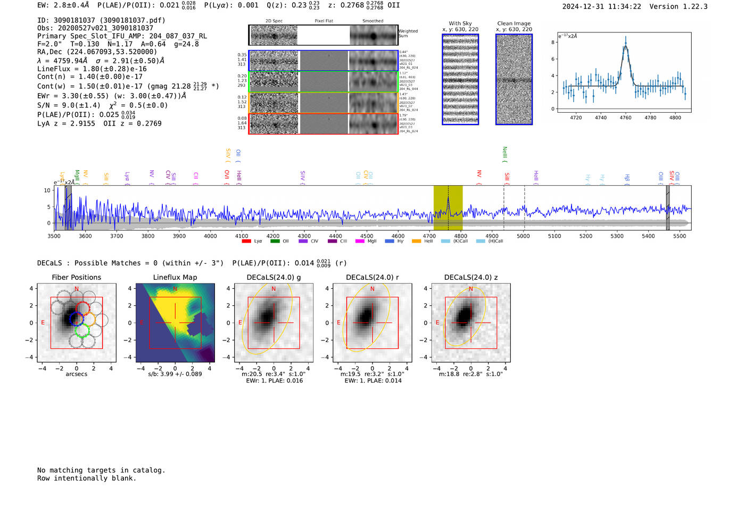The image size is (745, 507).
Task: Click the green dashed fiber circle in Fiber Positions
Action: pyautogui.click(x=82, y=330)
